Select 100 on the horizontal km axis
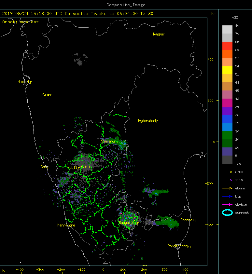 123,270
